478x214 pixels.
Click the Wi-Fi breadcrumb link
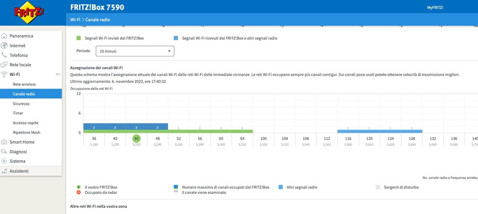75,20
